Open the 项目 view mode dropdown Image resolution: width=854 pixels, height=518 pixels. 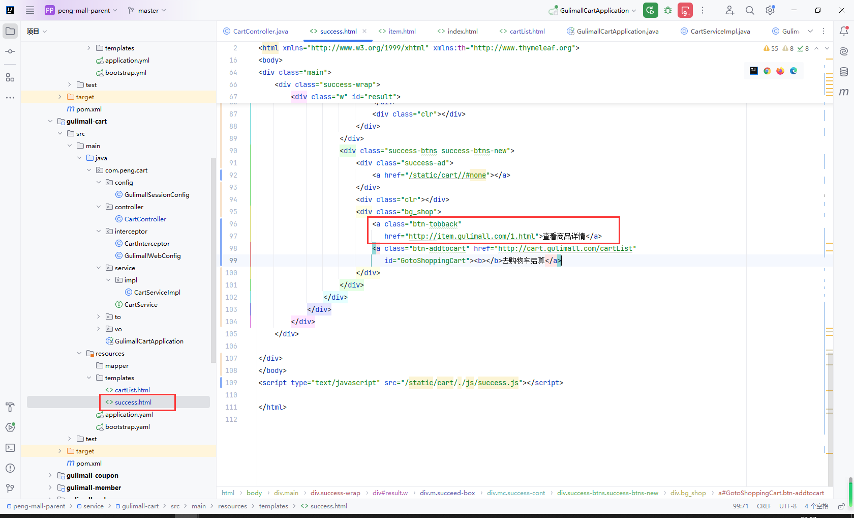pos(37,32)
